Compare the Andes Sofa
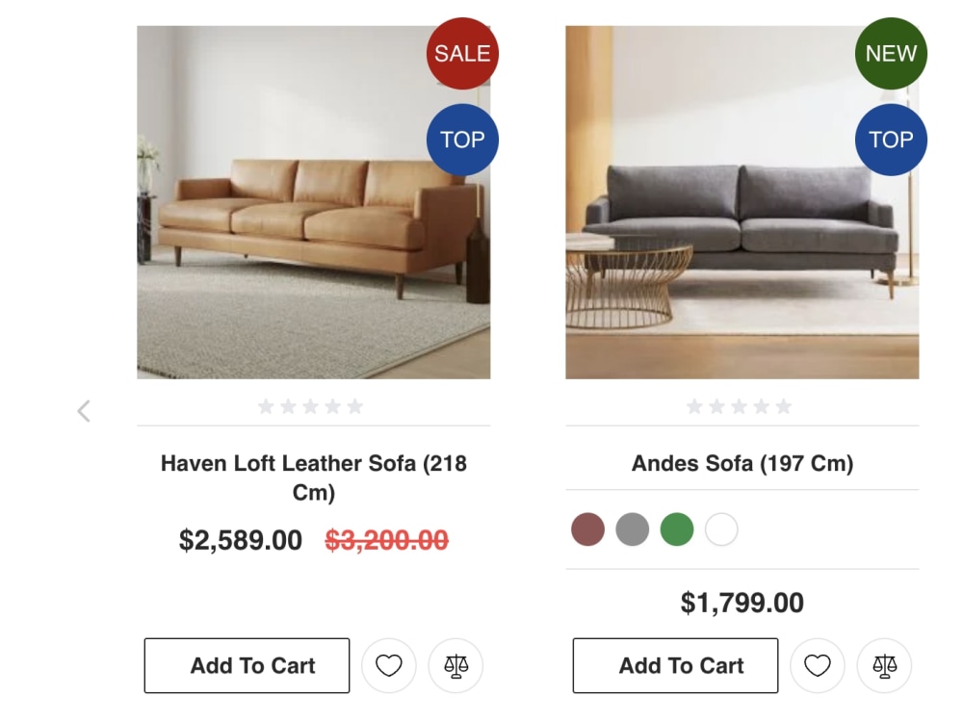The width and height of the screenshot is (963, 722). [x=884, y=665]
